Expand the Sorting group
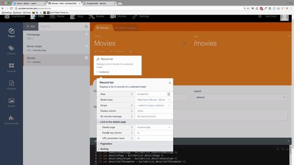Image resolution: width=294 pixels, height=165 pixels. (135, 149)
